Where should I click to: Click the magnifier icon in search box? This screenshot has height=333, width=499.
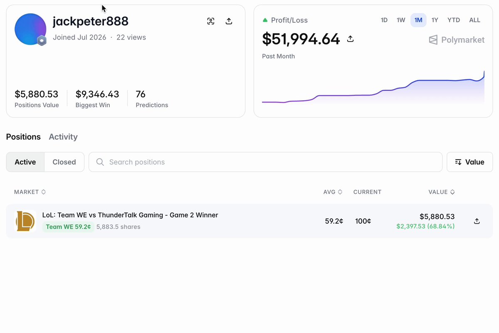click(x=100, y=162)
